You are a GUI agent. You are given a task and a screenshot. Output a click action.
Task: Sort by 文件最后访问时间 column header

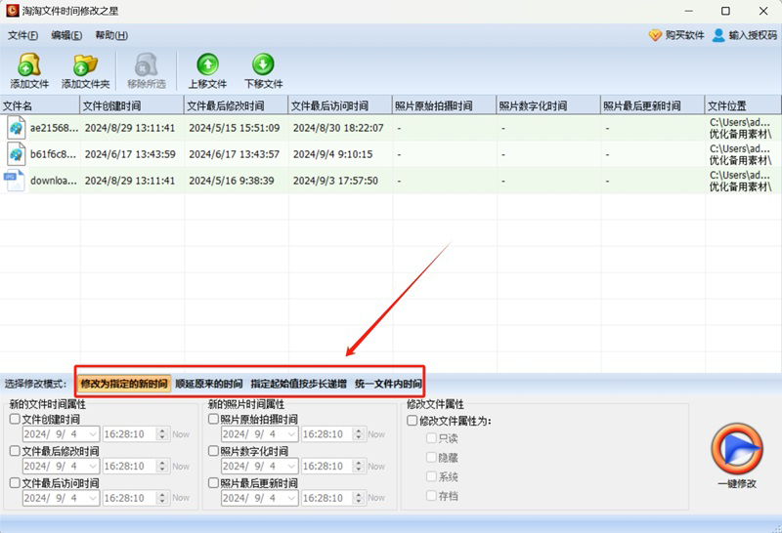[x=340, y=105]
